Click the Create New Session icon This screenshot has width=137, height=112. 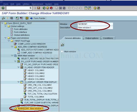(x=86, y=8)
